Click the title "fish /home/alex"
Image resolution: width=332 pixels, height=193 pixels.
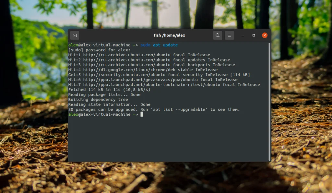(169, 35)
